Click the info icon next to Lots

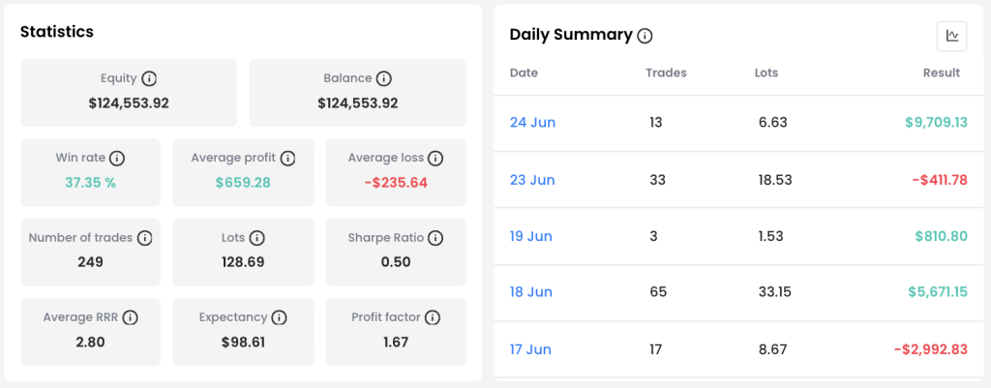[x=256, y=238]
